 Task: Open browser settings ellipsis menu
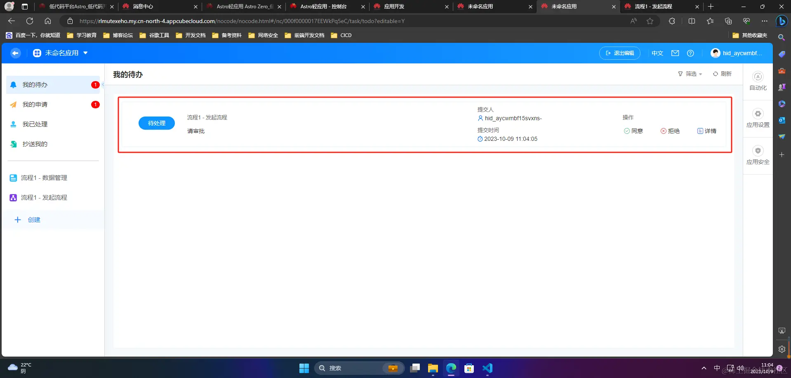pos(765,21)
